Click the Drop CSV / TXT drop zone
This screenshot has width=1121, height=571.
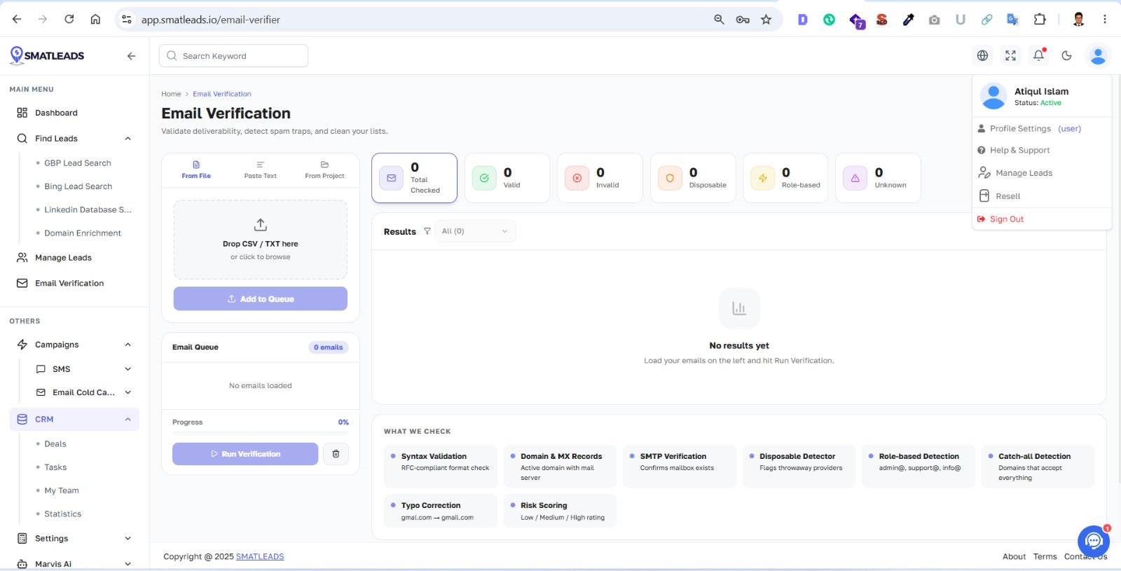coord(260,240)
